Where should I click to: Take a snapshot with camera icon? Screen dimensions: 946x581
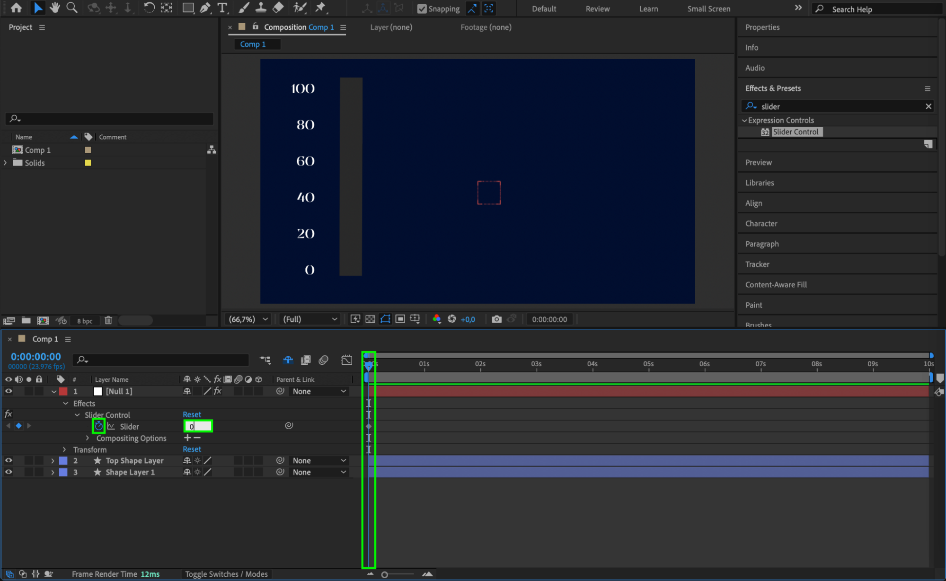click(496, 319)
